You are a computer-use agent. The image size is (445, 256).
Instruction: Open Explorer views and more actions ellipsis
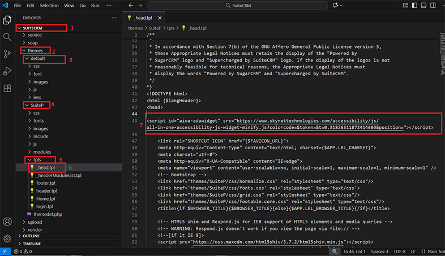[114, 18]
